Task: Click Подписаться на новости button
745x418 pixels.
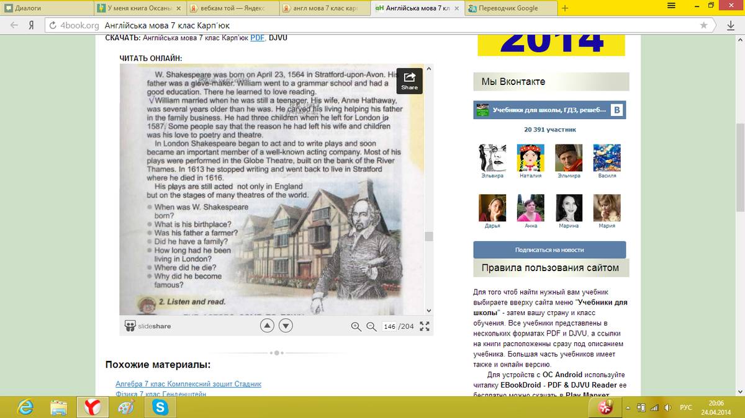Action: coord(549,250)
